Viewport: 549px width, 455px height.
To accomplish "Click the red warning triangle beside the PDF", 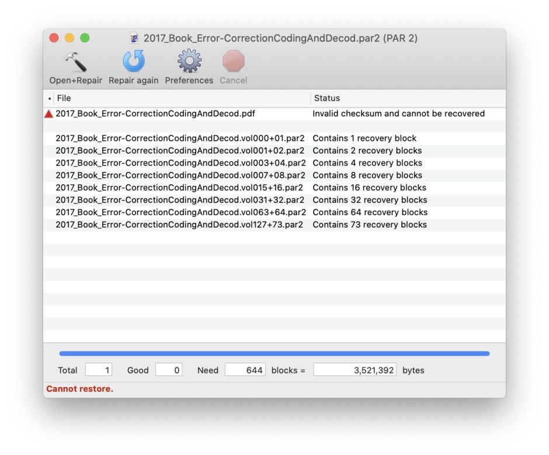I will [x=49, y=114].
